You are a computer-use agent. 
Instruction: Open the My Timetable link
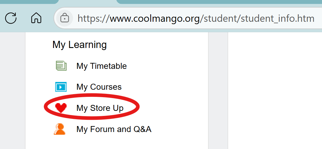click(101, 66)
